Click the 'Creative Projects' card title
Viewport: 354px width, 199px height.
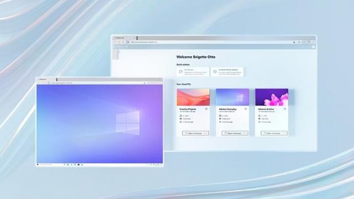(188, 109)
